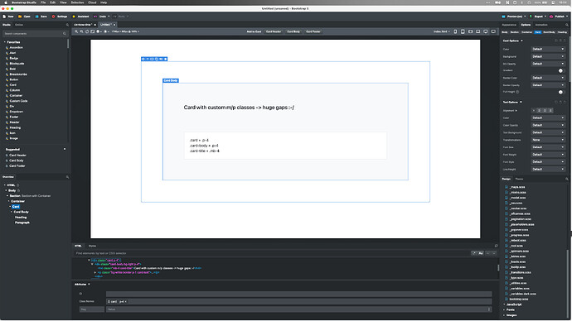Enable the Full Height switch

[560, 92]
